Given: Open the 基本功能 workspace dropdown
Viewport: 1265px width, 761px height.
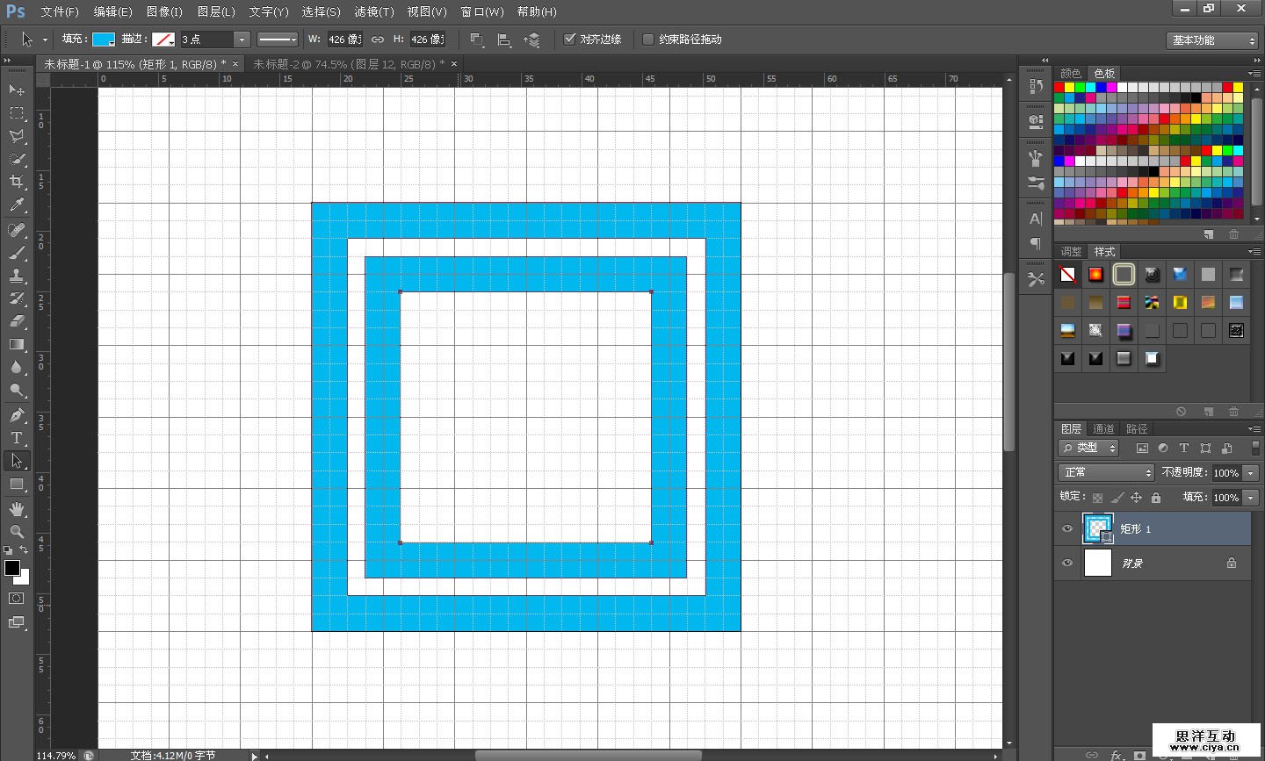Looking at the screenshot, I should click(1214, 40).
